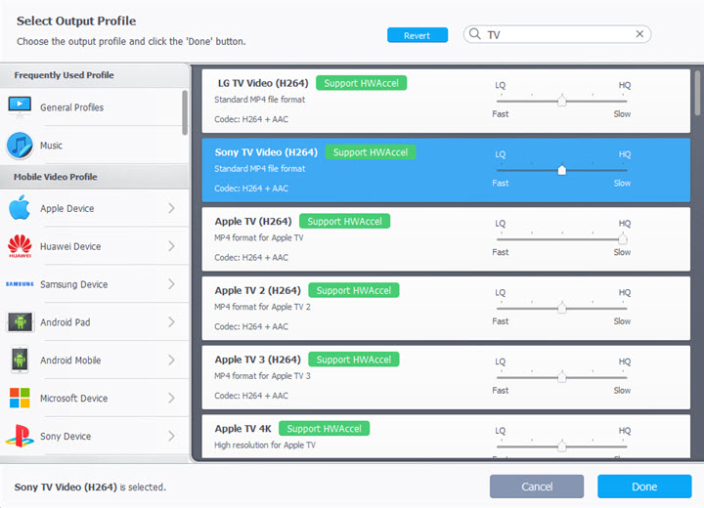This screenshot has height=508, width=704.
Task: Click the left category panel scrollbar
Action: pyautogui.click(x=185, y=112)
